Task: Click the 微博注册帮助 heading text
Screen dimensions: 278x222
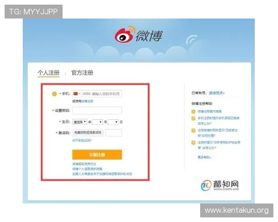Action: (x=202, y=104)
